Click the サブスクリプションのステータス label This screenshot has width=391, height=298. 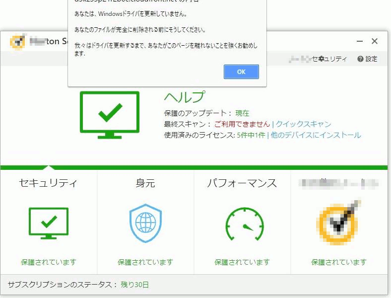pyautogui.click(x=62, y=285)
